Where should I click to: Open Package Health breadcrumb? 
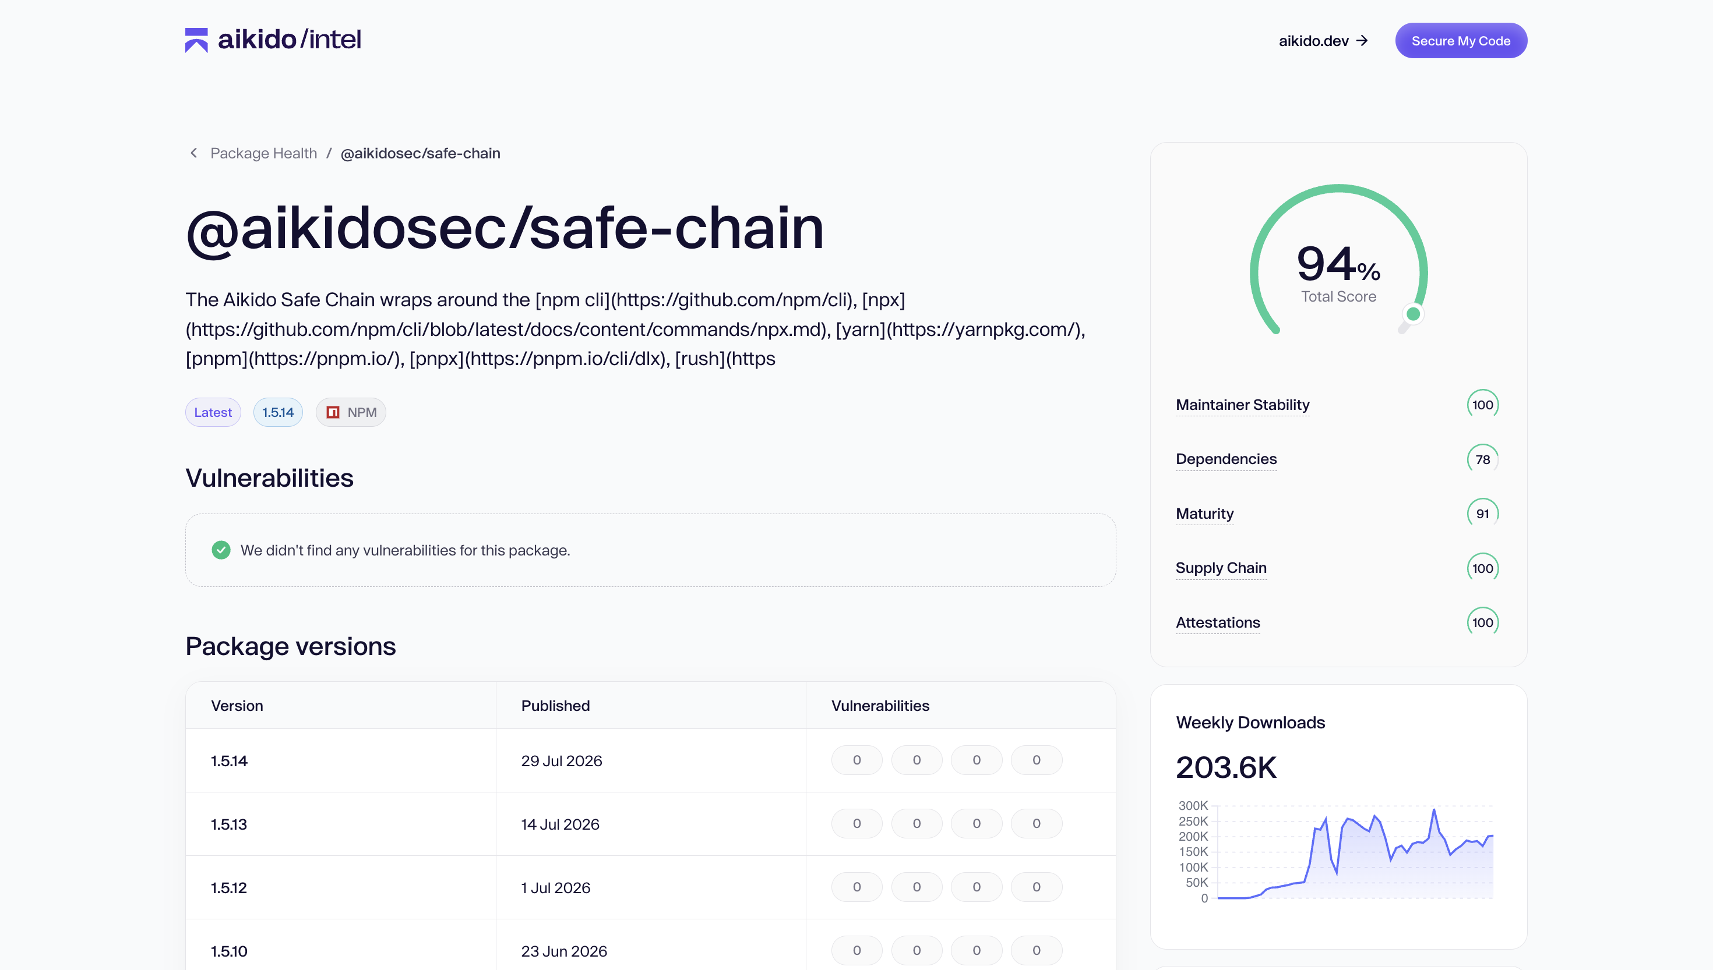coord(263,153)
